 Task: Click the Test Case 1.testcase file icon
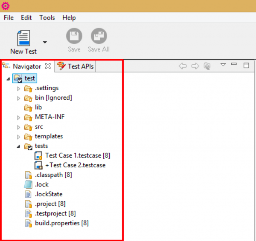[x=38, y=155]
